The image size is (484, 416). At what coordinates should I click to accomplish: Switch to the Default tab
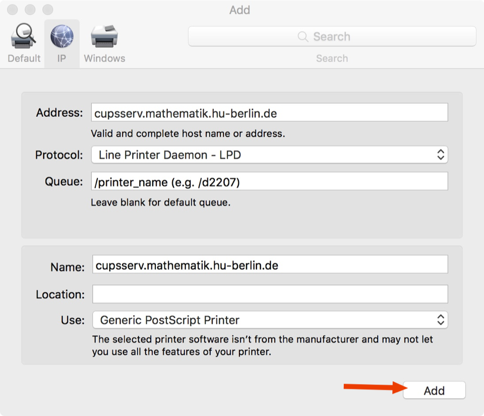[x=23, y=43]
